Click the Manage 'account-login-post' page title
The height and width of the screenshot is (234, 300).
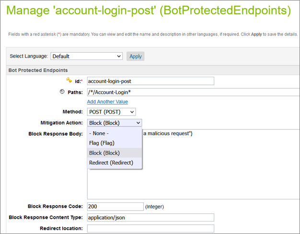pos(149,10)
